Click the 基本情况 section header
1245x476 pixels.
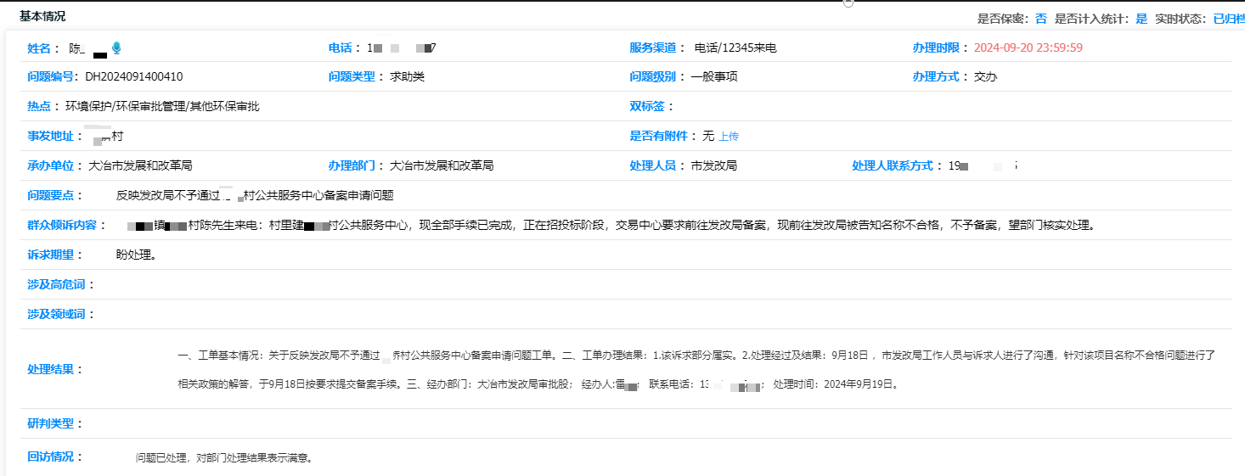(x=42, y=16)
